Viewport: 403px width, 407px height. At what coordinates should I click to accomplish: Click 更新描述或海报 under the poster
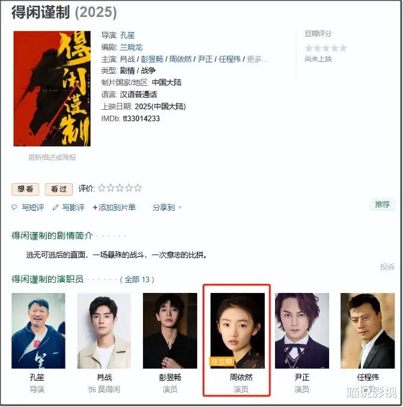(x=52, y=157)
